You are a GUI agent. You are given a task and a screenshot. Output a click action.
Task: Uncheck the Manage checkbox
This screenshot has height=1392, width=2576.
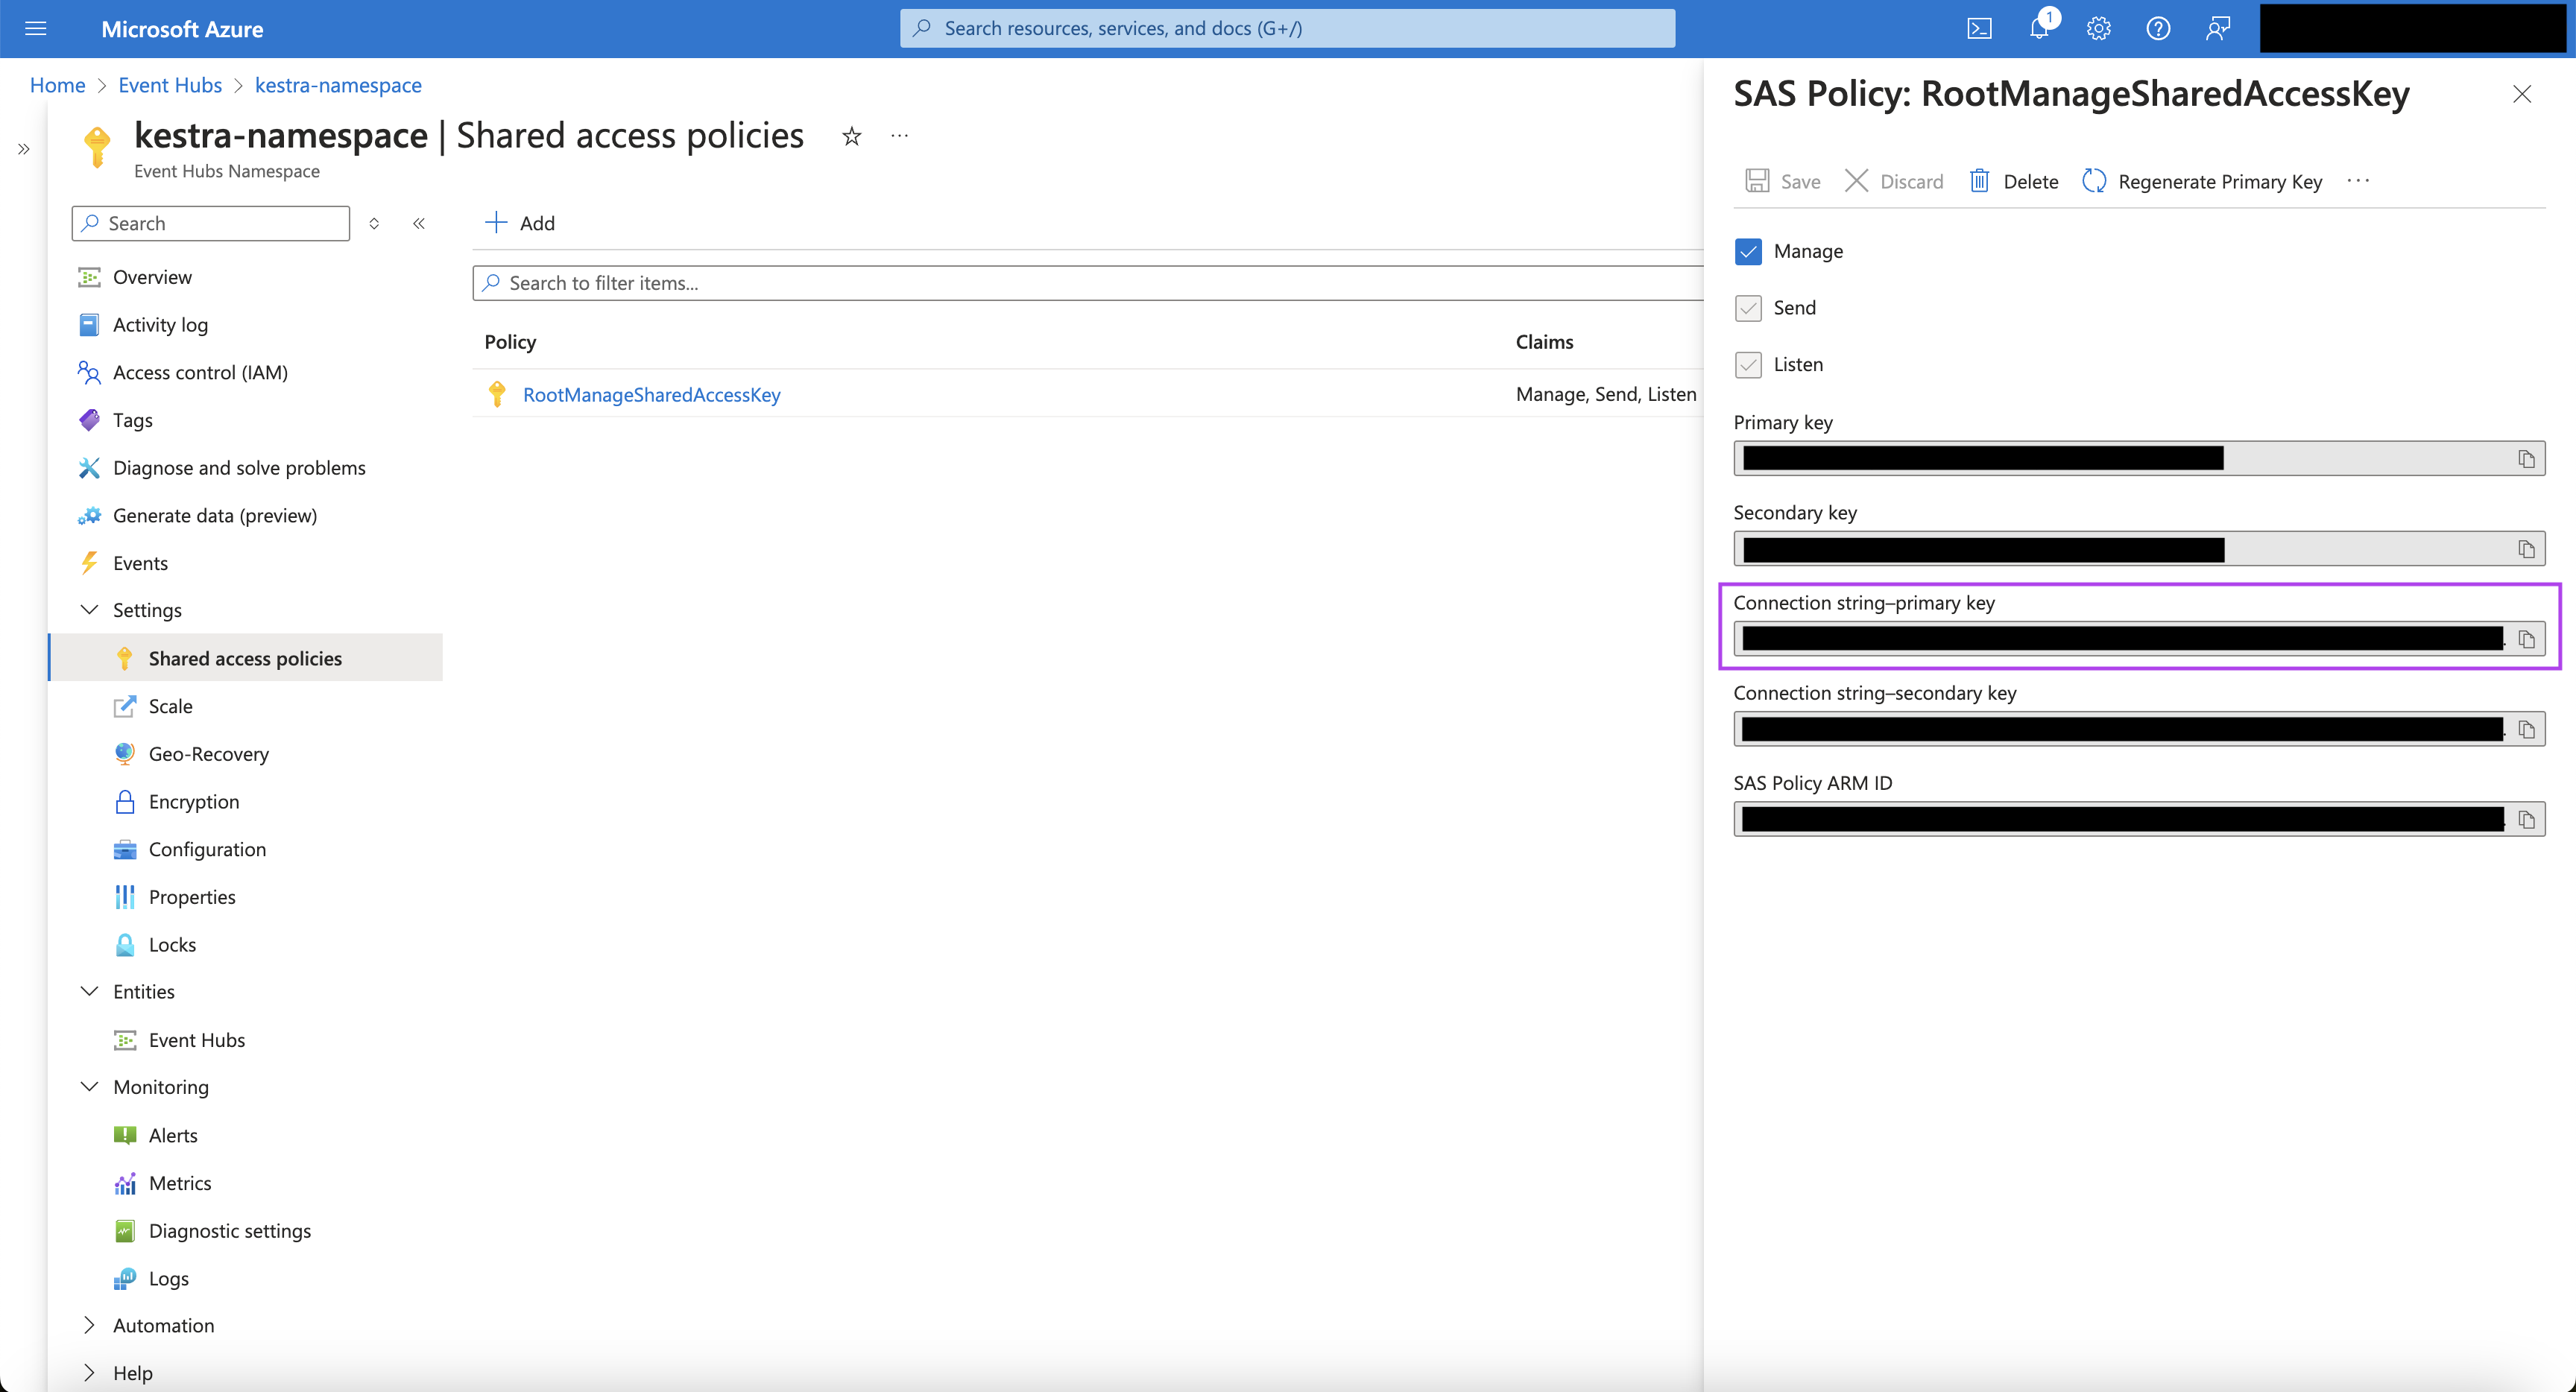coord(1748,251)
